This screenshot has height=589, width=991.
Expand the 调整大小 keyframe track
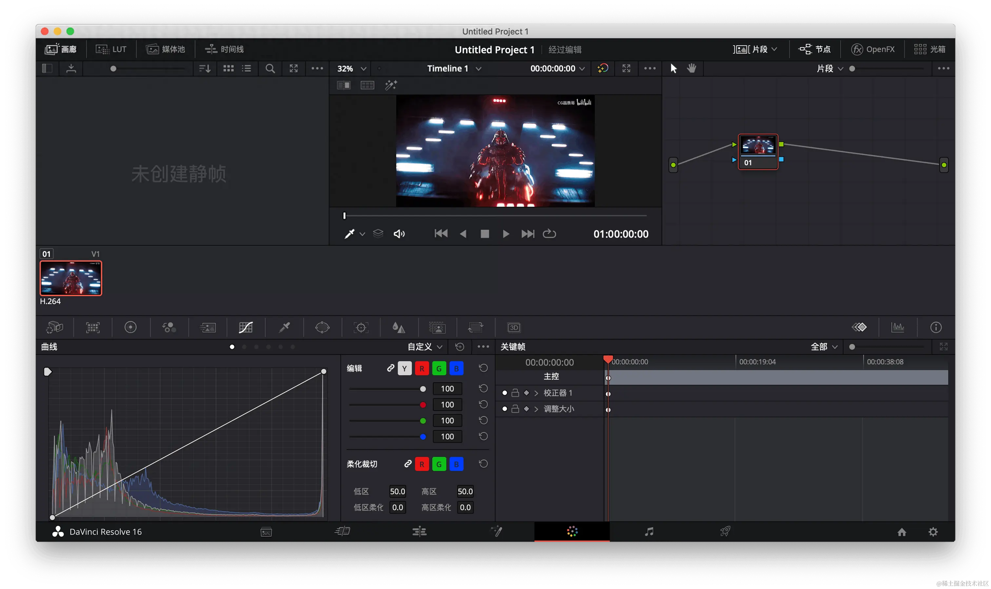point(536,409)
